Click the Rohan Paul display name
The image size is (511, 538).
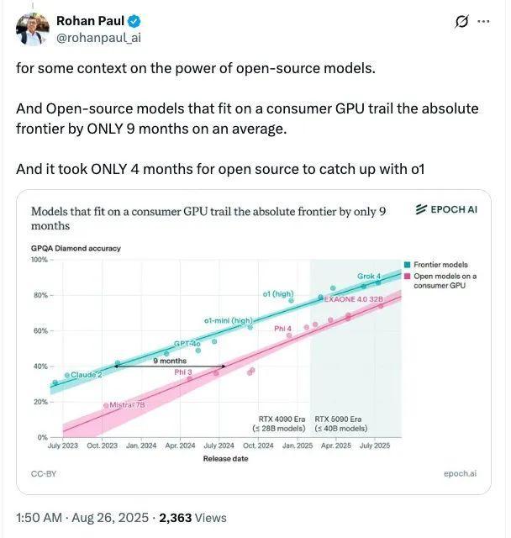tap(89, 21)
